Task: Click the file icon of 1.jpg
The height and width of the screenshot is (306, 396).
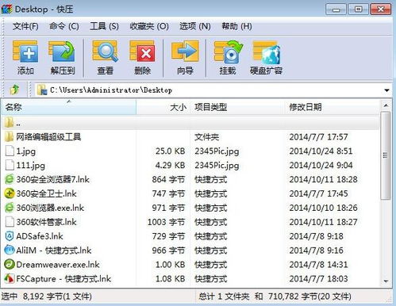Action: pyautogui.click(x=10, y=151)
